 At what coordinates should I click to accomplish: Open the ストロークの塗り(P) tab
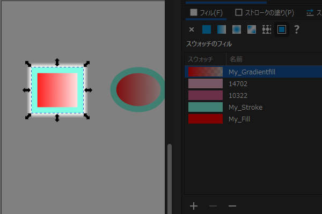(265, 13)
